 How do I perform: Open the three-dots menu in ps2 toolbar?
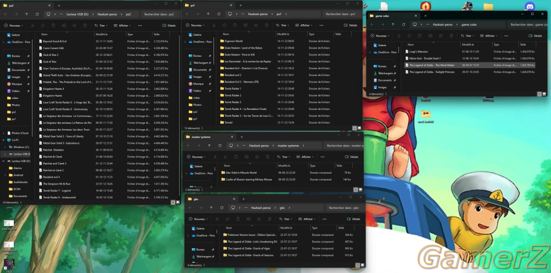tap(140, 26)
